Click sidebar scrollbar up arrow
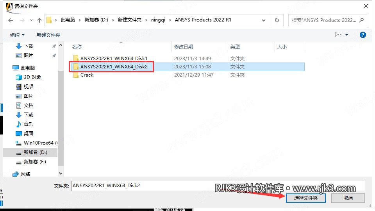 click(61, 45)
